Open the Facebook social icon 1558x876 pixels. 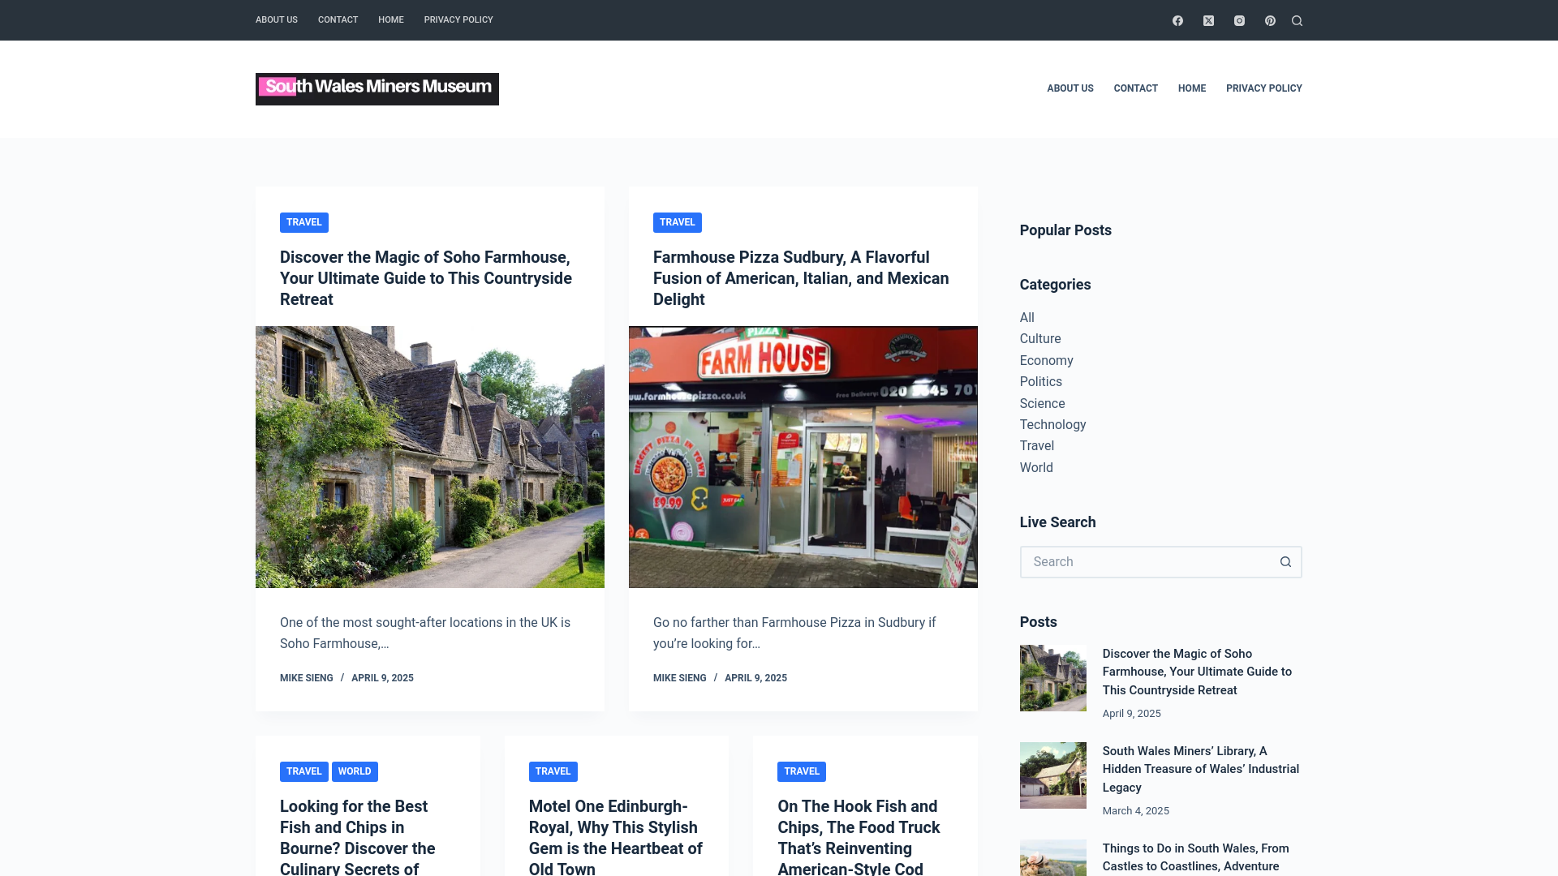[x=1177, y=20]
